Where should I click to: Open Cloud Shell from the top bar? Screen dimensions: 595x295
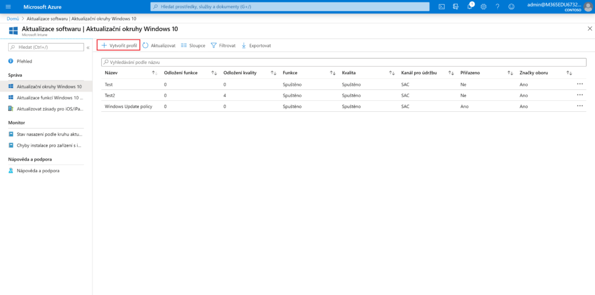coord(442,6)
